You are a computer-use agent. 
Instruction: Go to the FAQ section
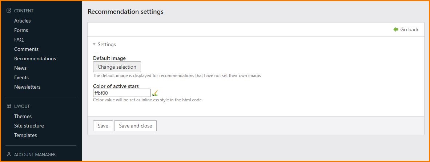tap(19, 40)
